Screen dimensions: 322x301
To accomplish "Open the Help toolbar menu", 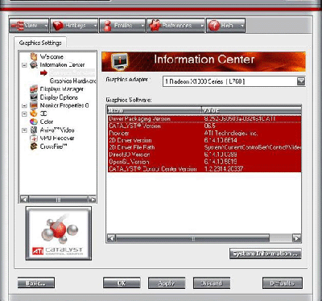I will [225, 26].
